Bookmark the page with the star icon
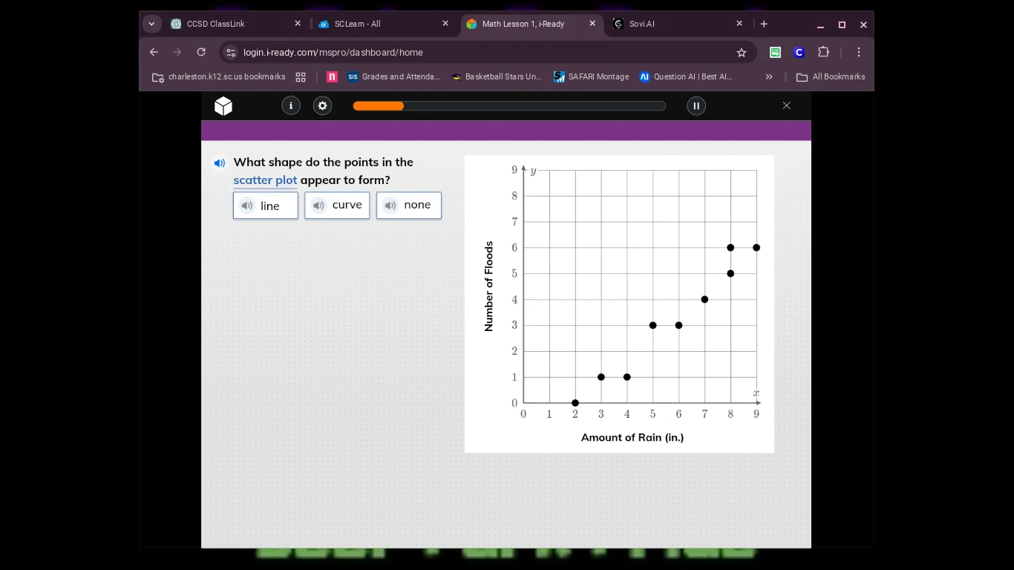 (x=742, y=52)
